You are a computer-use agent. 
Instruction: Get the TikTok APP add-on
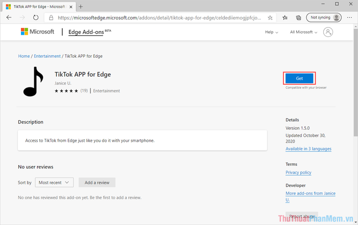[299, 79]
